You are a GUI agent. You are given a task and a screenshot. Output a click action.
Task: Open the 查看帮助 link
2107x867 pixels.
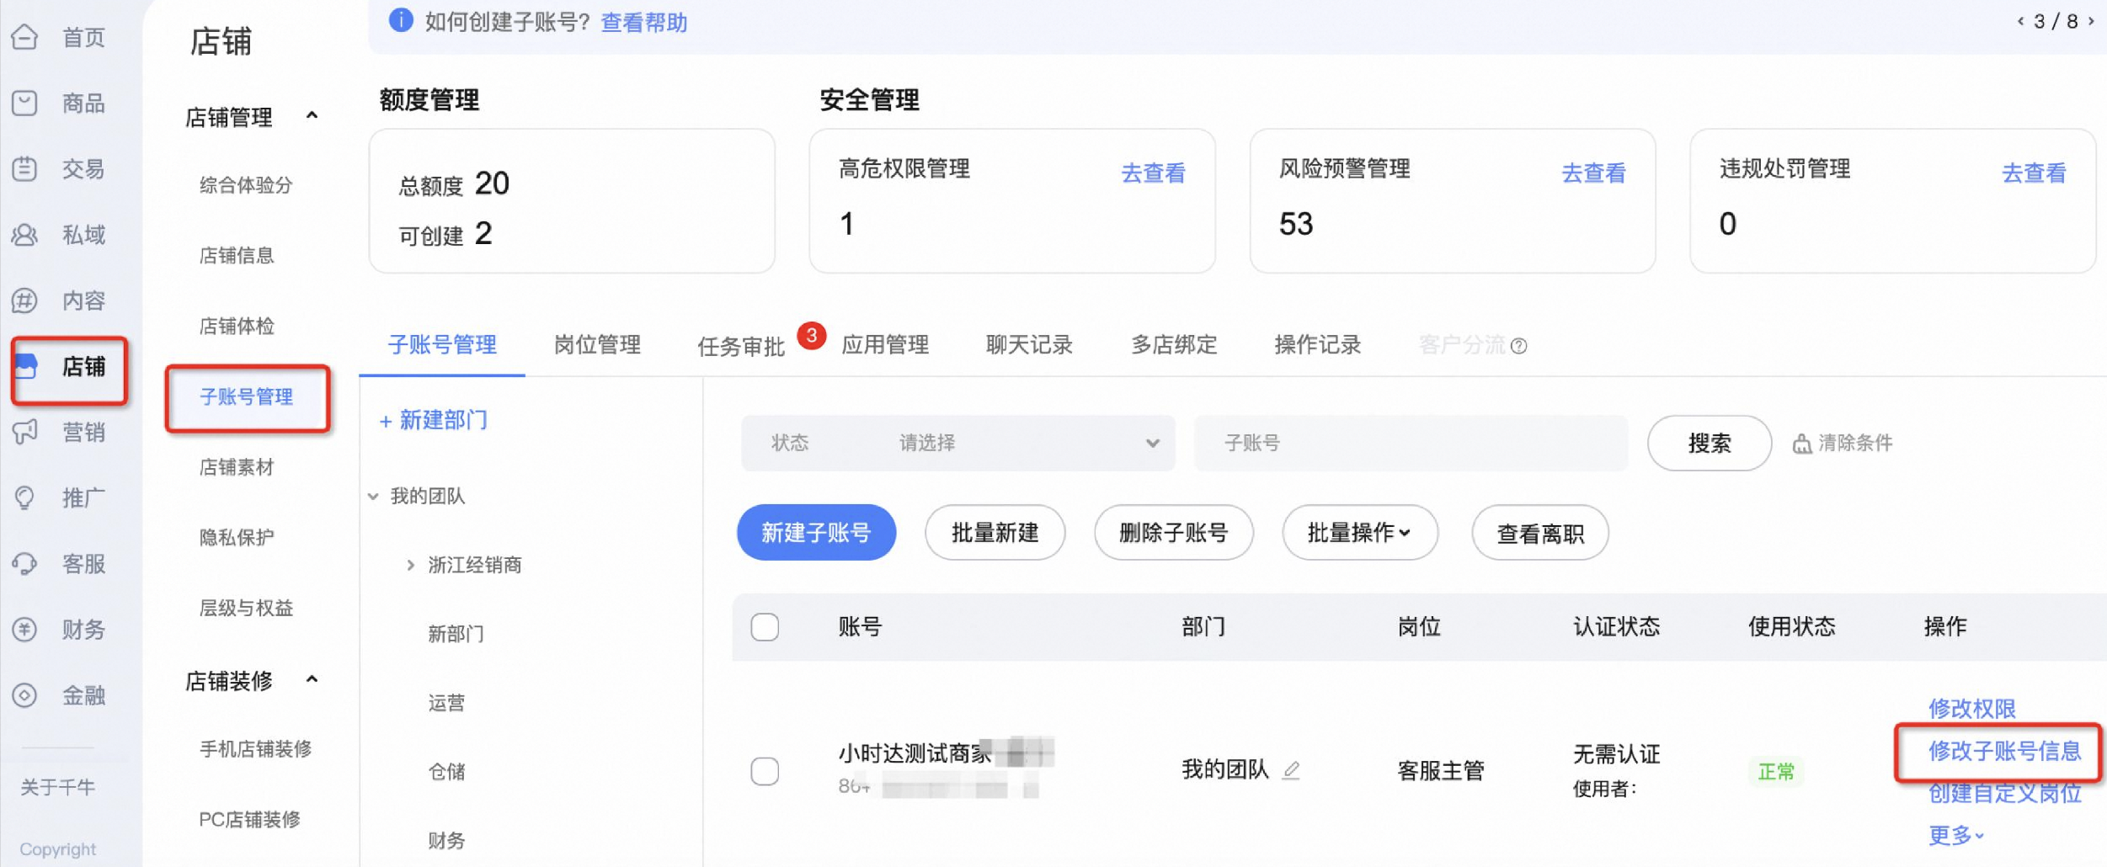pyautogui.click(x=644, y=23)
